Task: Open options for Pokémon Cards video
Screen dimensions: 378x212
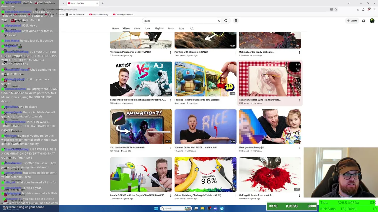Action: click(235, 100)
